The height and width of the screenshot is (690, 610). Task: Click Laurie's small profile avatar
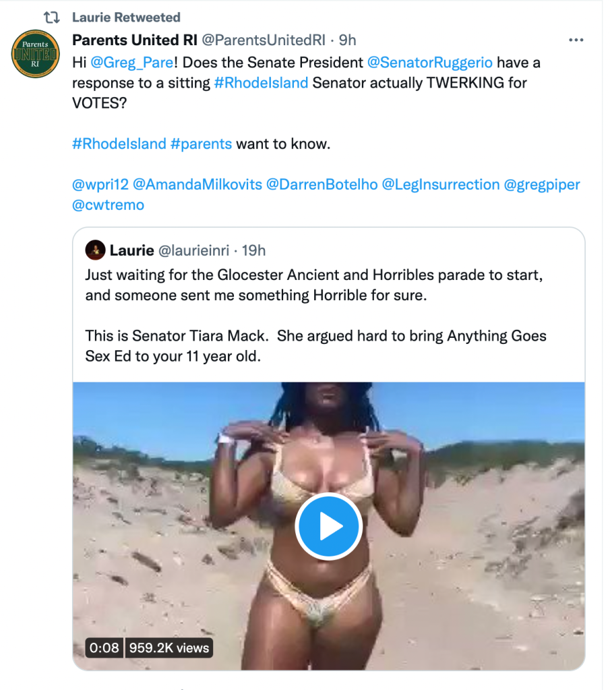coord(96,250)
